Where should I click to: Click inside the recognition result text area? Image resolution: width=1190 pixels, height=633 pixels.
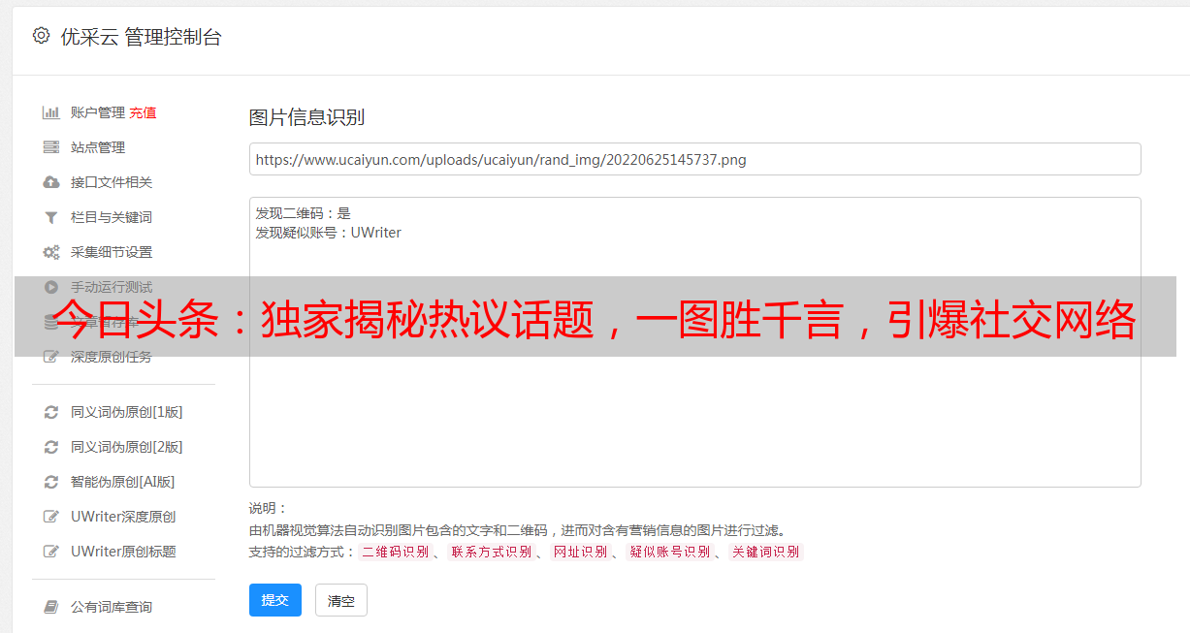tap(694, 342)
